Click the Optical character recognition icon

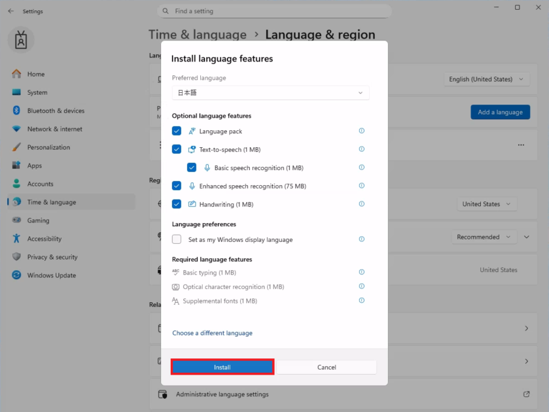tap(176, 286)
